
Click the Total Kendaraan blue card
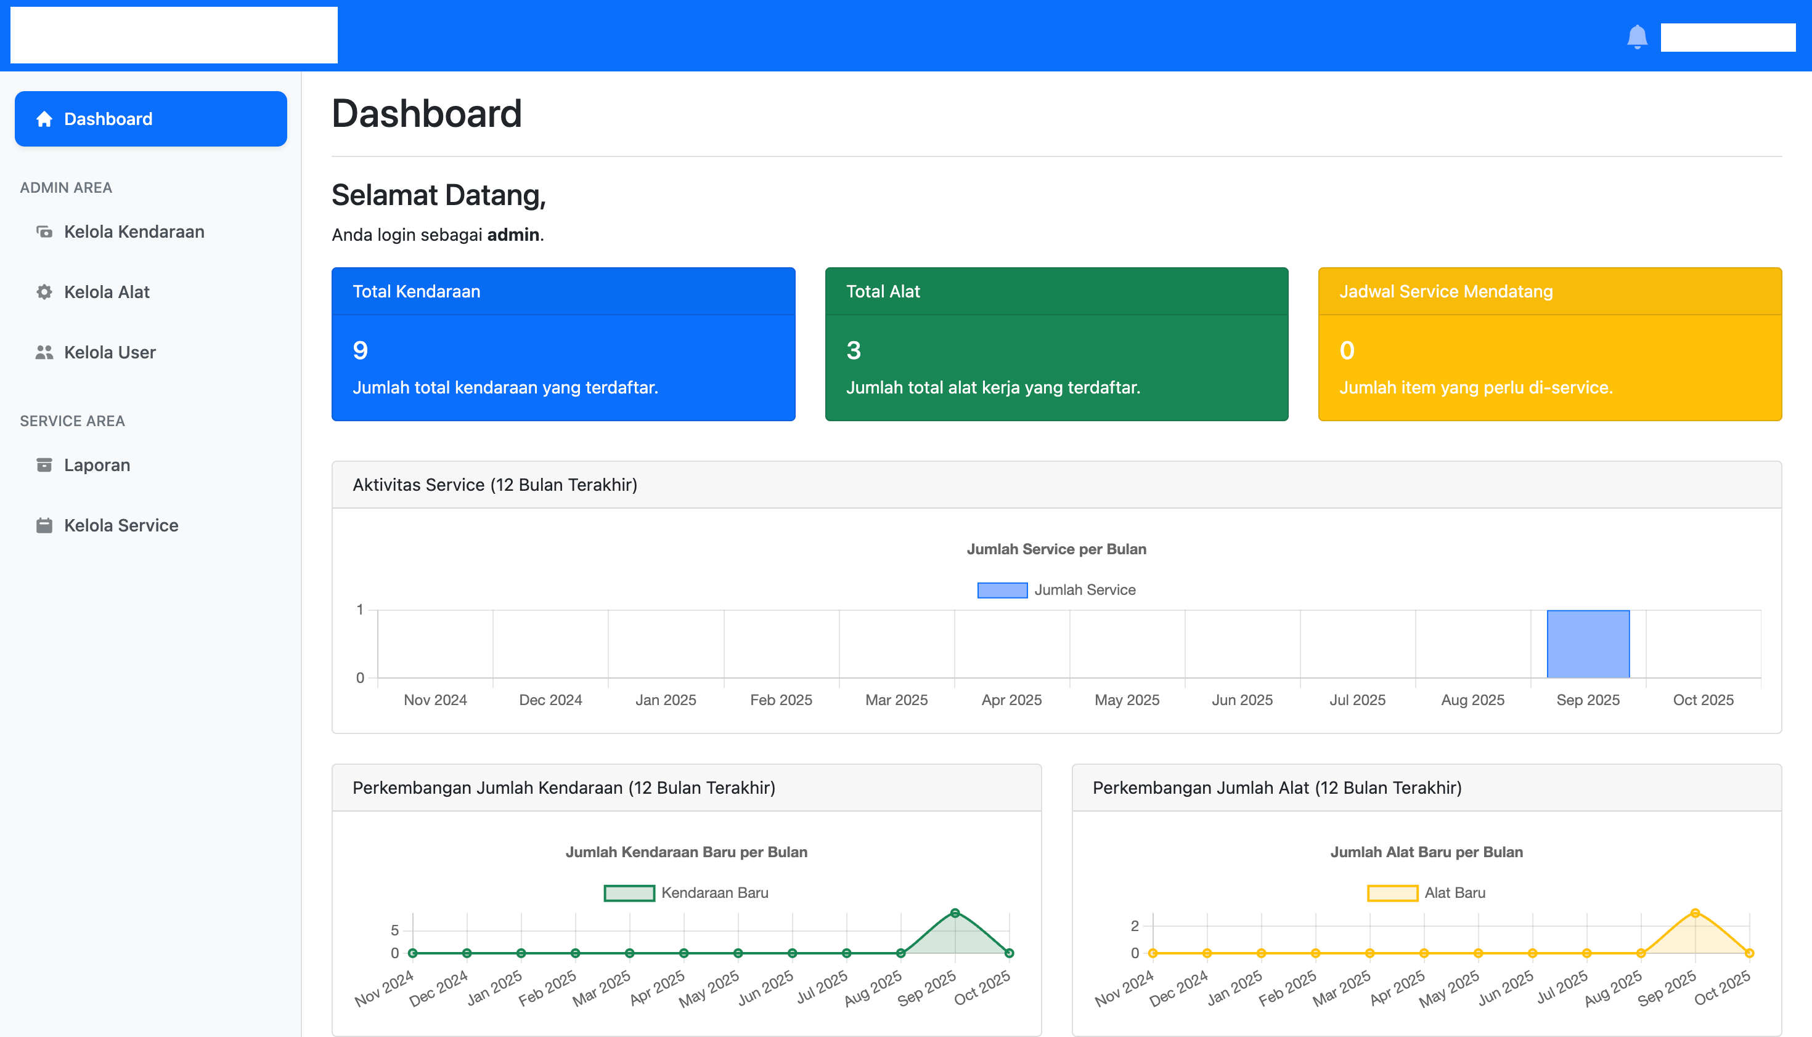pos(563,344)
